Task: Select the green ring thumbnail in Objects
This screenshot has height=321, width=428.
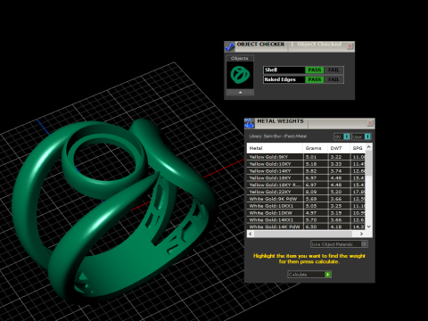Action: 240,75
